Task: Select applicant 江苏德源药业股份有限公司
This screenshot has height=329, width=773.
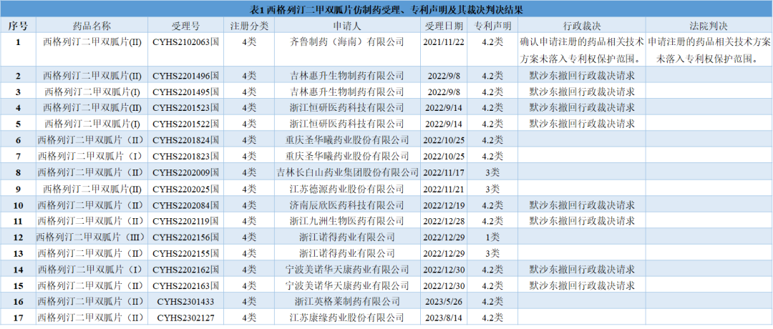Action: click(347, 189)
